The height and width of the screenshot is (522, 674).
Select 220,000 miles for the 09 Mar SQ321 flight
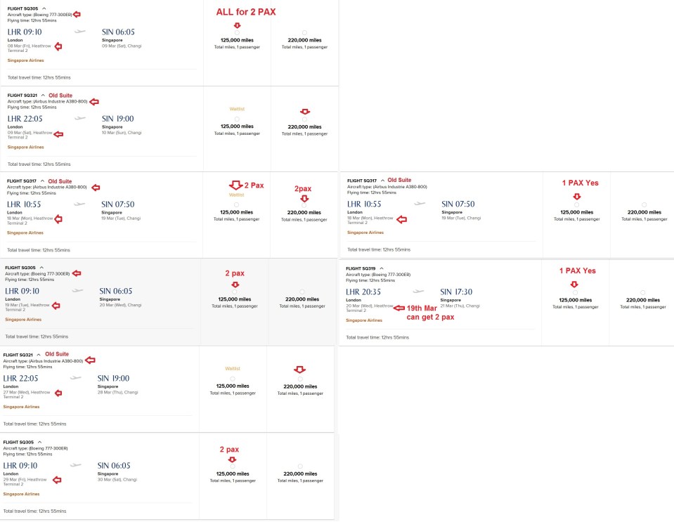pos(304,119)
